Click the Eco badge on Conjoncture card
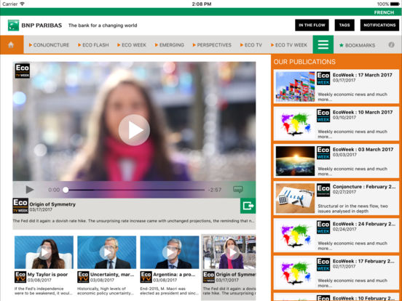This screenshot has width=402, height=301. tap(323, 190)
